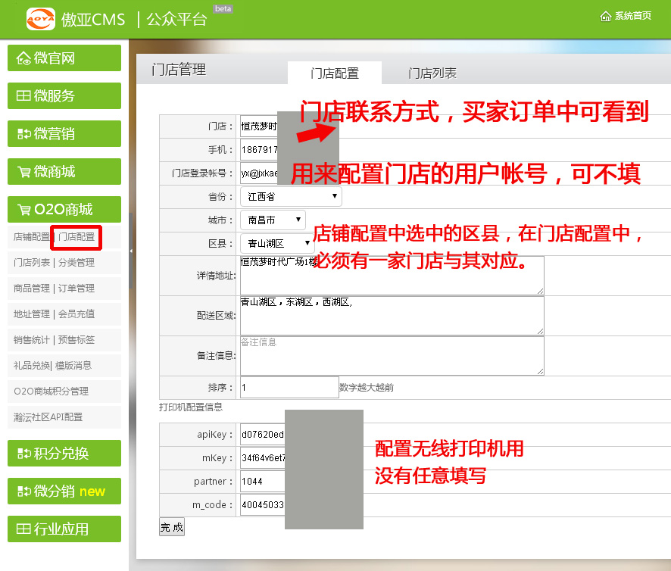671x571 pixels.
Task: Expand the 城市 dropdown showing 南昌市
Action: point(273,220)
